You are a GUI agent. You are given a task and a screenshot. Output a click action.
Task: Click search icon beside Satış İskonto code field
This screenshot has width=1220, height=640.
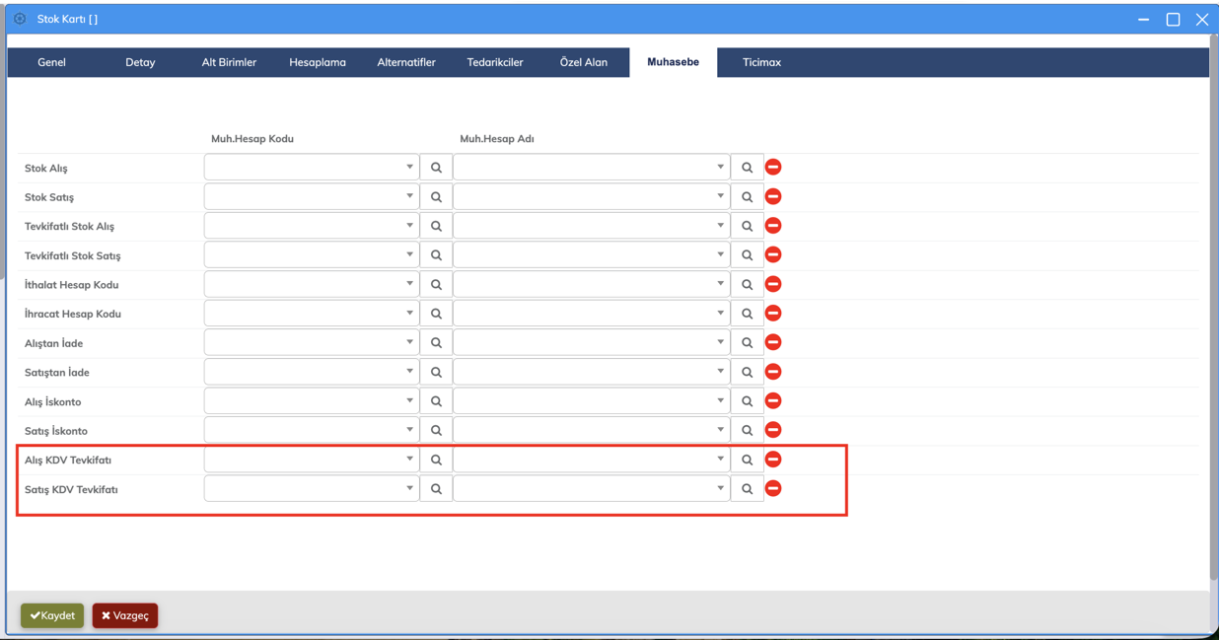pyautogui.click(x=436, y=431)
